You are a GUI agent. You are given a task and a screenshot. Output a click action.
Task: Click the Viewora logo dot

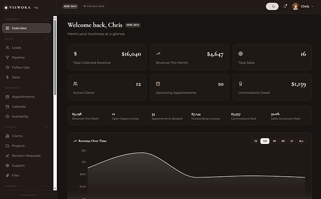(6, 7)
